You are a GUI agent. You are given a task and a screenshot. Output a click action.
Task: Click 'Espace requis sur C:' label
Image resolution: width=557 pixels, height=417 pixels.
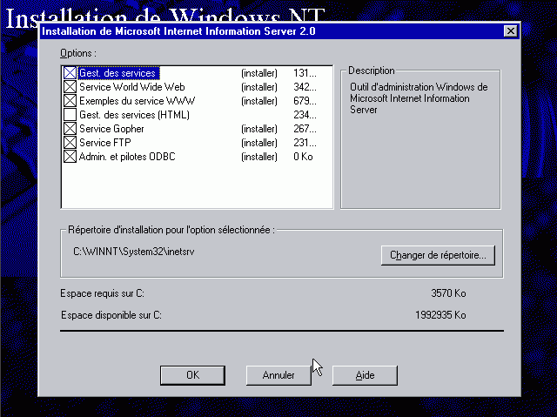pyautogui.click(x=103, y=293)
